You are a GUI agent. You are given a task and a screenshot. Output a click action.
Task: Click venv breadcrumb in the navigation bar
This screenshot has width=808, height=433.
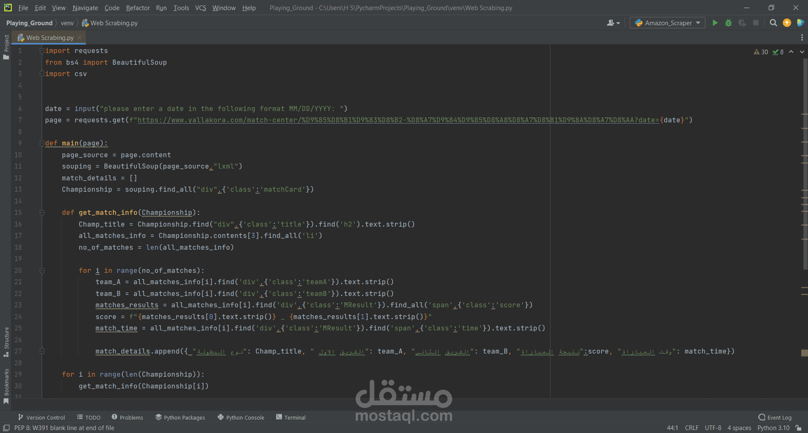click(67, 23)
